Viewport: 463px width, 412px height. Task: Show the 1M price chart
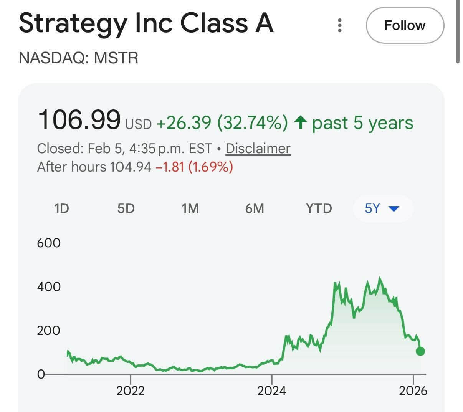(190, 208)
